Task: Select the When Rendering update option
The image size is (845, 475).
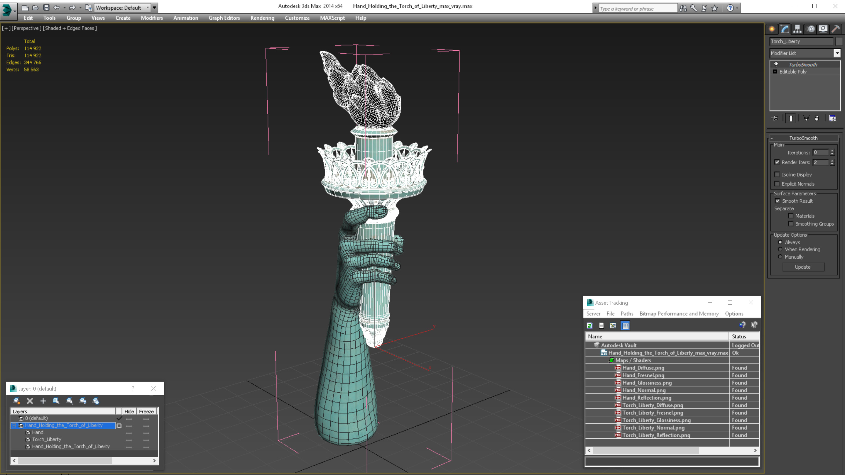Action: click(x=780, y=250)
